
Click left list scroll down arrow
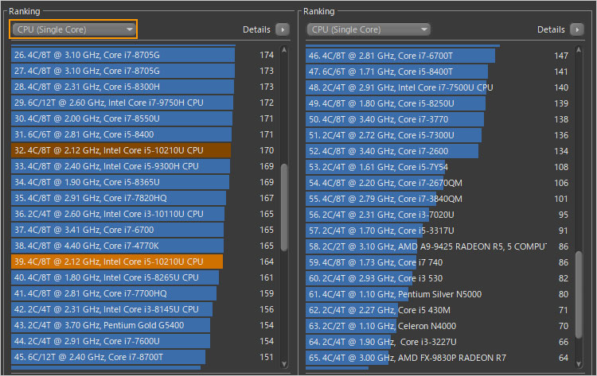click(x=284, y=364)
